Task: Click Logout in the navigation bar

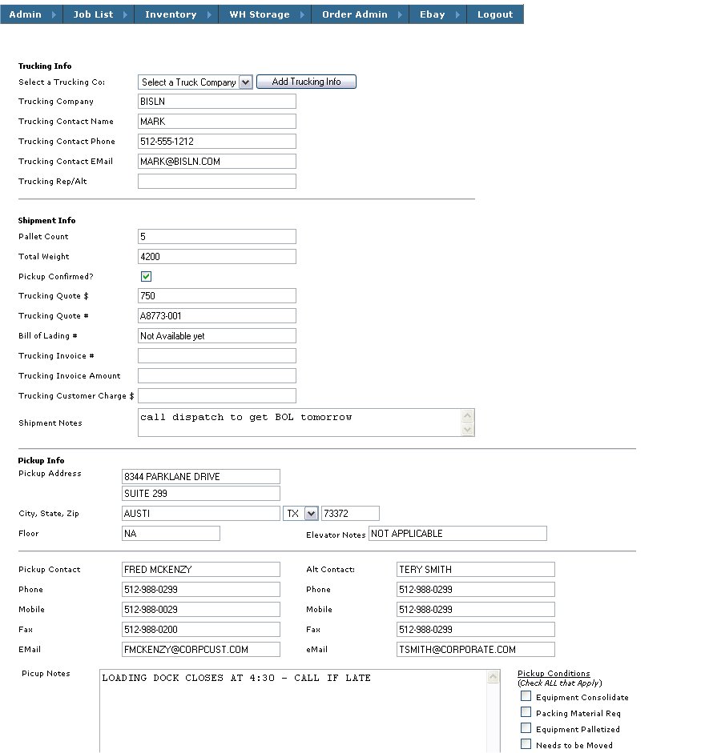Action: tap(494, 14)
